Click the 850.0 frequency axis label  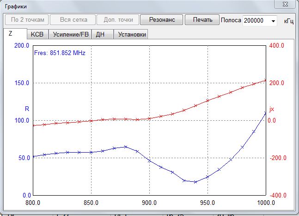tap(91, 203)
